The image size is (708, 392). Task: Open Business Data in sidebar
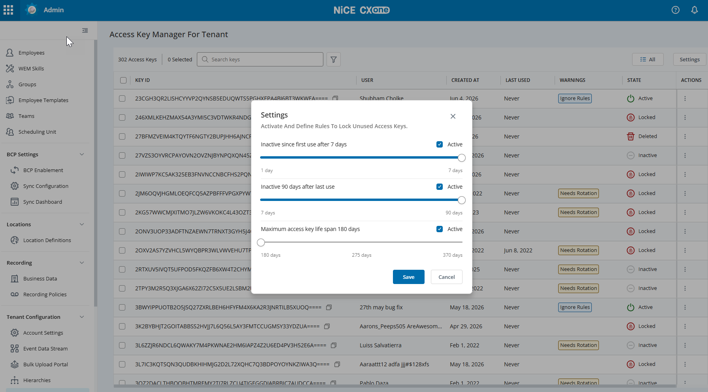pyautogui.click(x=40, y=278)
